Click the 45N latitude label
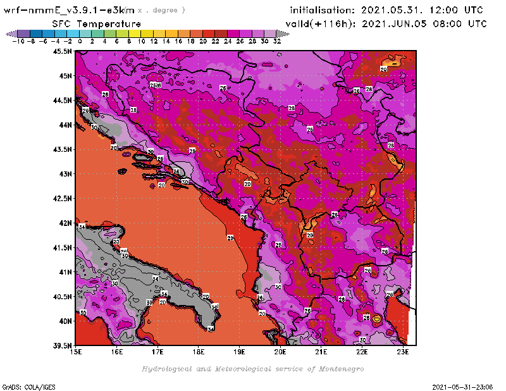506x391 pixels. click(x=65, y=76)
